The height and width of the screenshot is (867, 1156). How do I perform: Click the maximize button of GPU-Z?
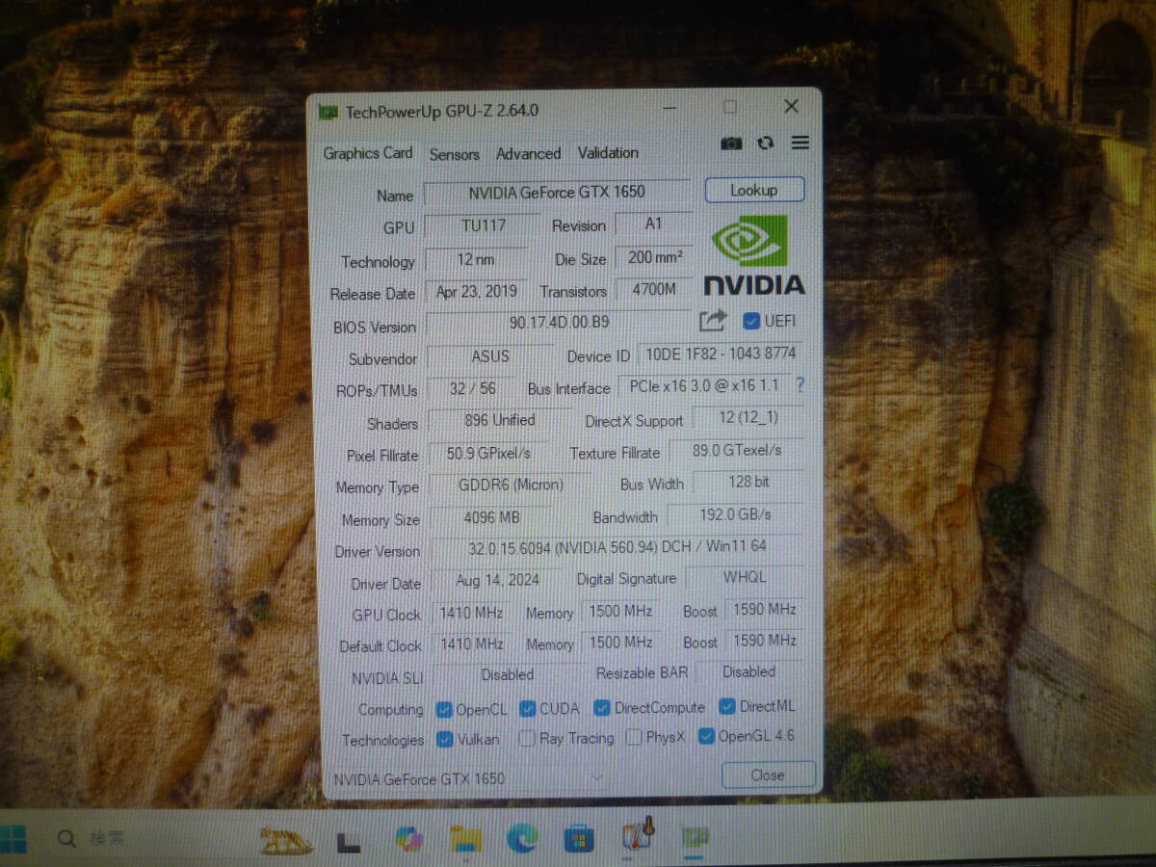[x=730, y=108]
